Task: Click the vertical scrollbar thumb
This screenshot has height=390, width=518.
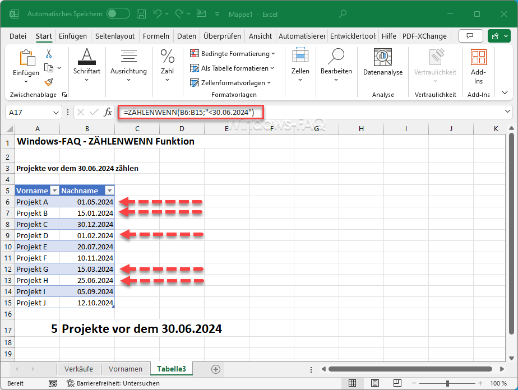Action: click(x=511, y=234)
